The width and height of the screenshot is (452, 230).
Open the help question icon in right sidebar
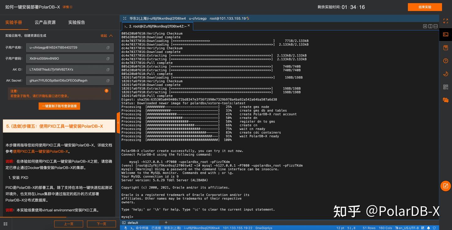445,61
